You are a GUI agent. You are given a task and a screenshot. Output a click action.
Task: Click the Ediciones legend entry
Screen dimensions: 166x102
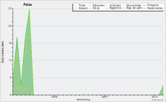coord(96,5)
